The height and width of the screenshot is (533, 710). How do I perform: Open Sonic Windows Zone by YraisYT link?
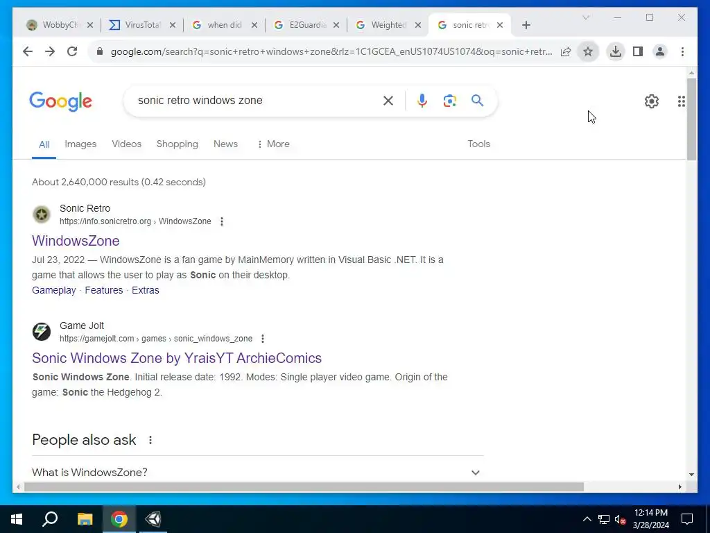pos(177,358)
